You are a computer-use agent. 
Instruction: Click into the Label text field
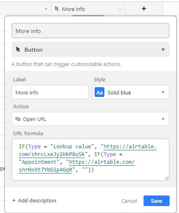click(50, 92)
